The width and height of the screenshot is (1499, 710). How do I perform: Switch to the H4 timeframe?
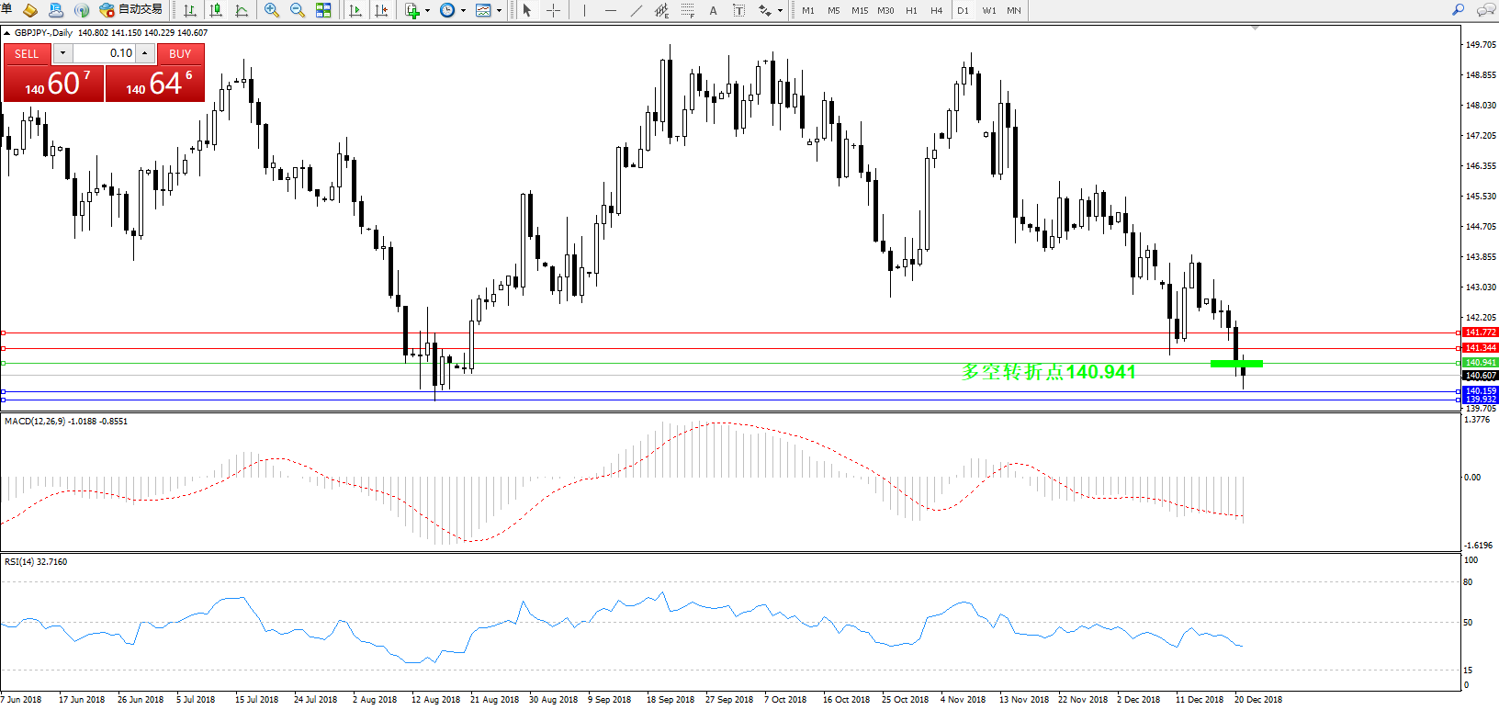point(936,10)
